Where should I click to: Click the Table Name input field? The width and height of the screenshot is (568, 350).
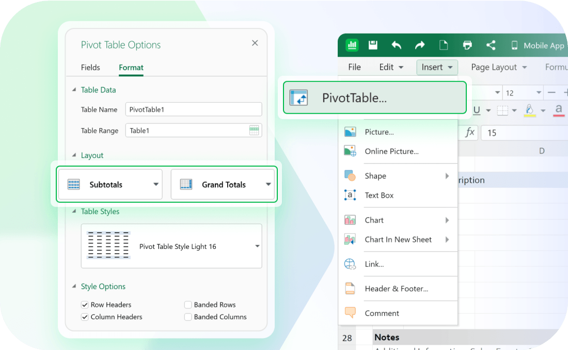193,109
